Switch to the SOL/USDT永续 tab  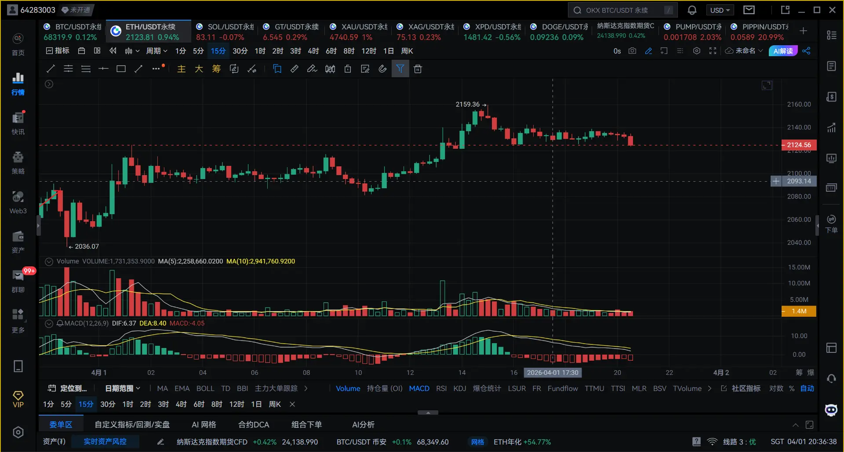[224, 32]
